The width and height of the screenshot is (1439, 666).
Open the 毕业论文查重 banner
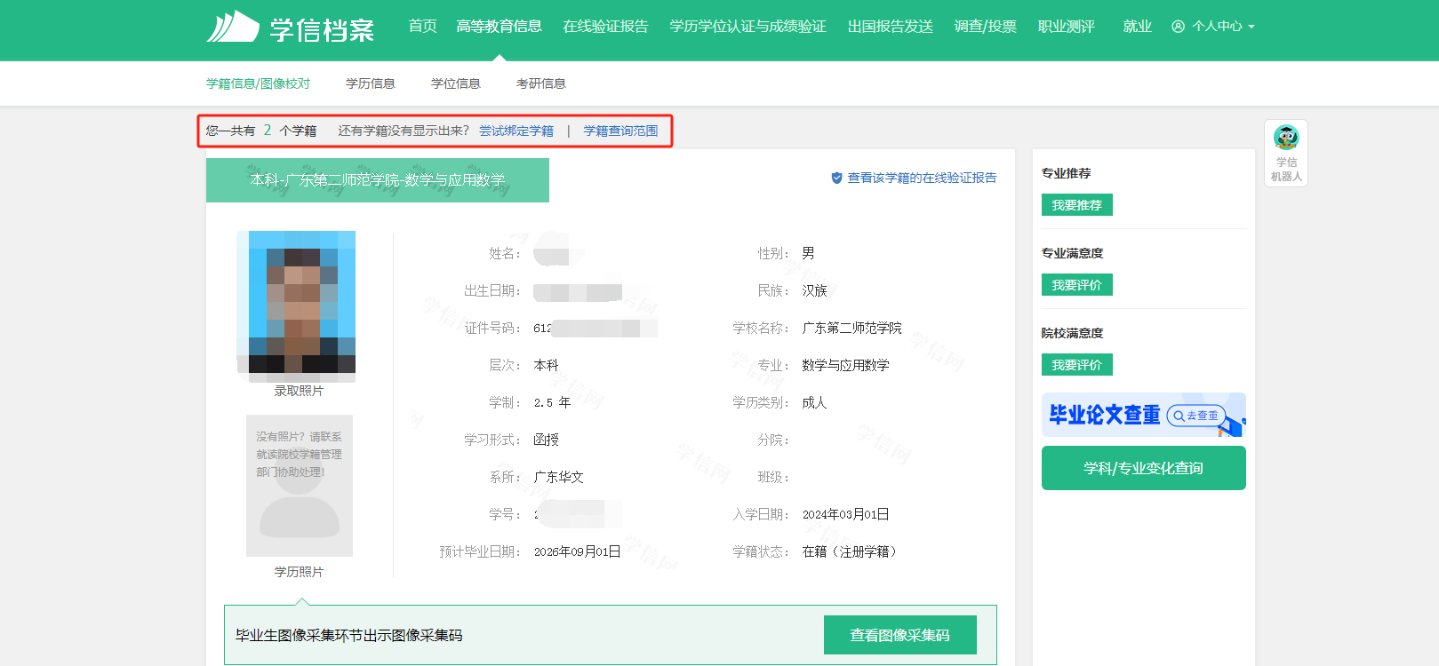[1144, 415]
